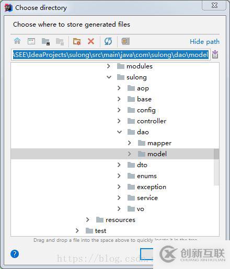
Task: Select the exception folder in tree
Action: 152,187
